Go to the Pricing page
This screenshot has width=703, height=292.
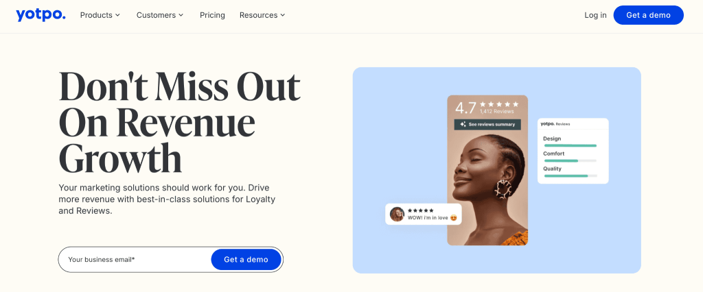click(x=213, y=15)
